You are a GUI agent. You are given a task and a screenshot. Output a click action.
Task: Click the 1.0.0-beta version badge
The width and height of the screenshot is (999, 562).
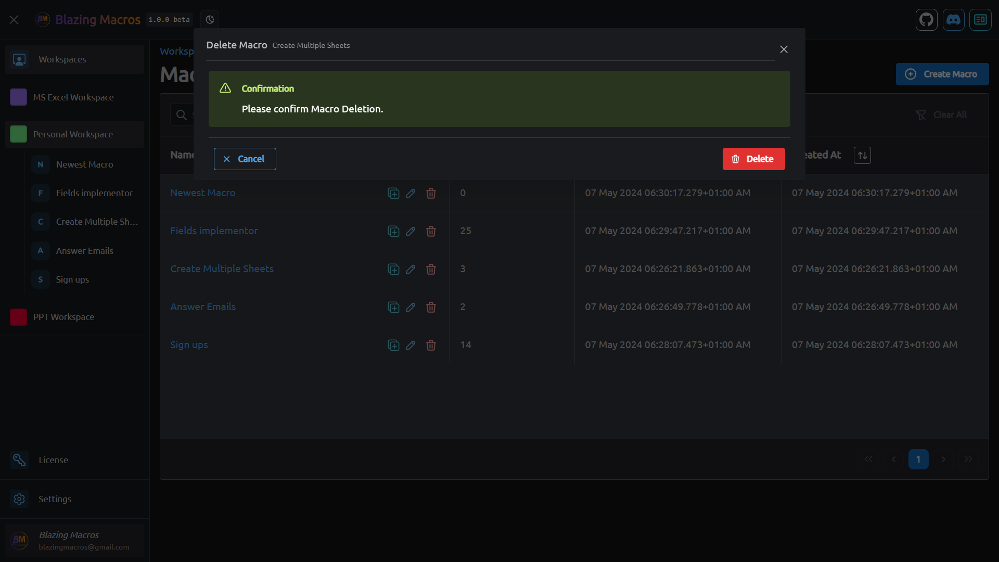169,20
